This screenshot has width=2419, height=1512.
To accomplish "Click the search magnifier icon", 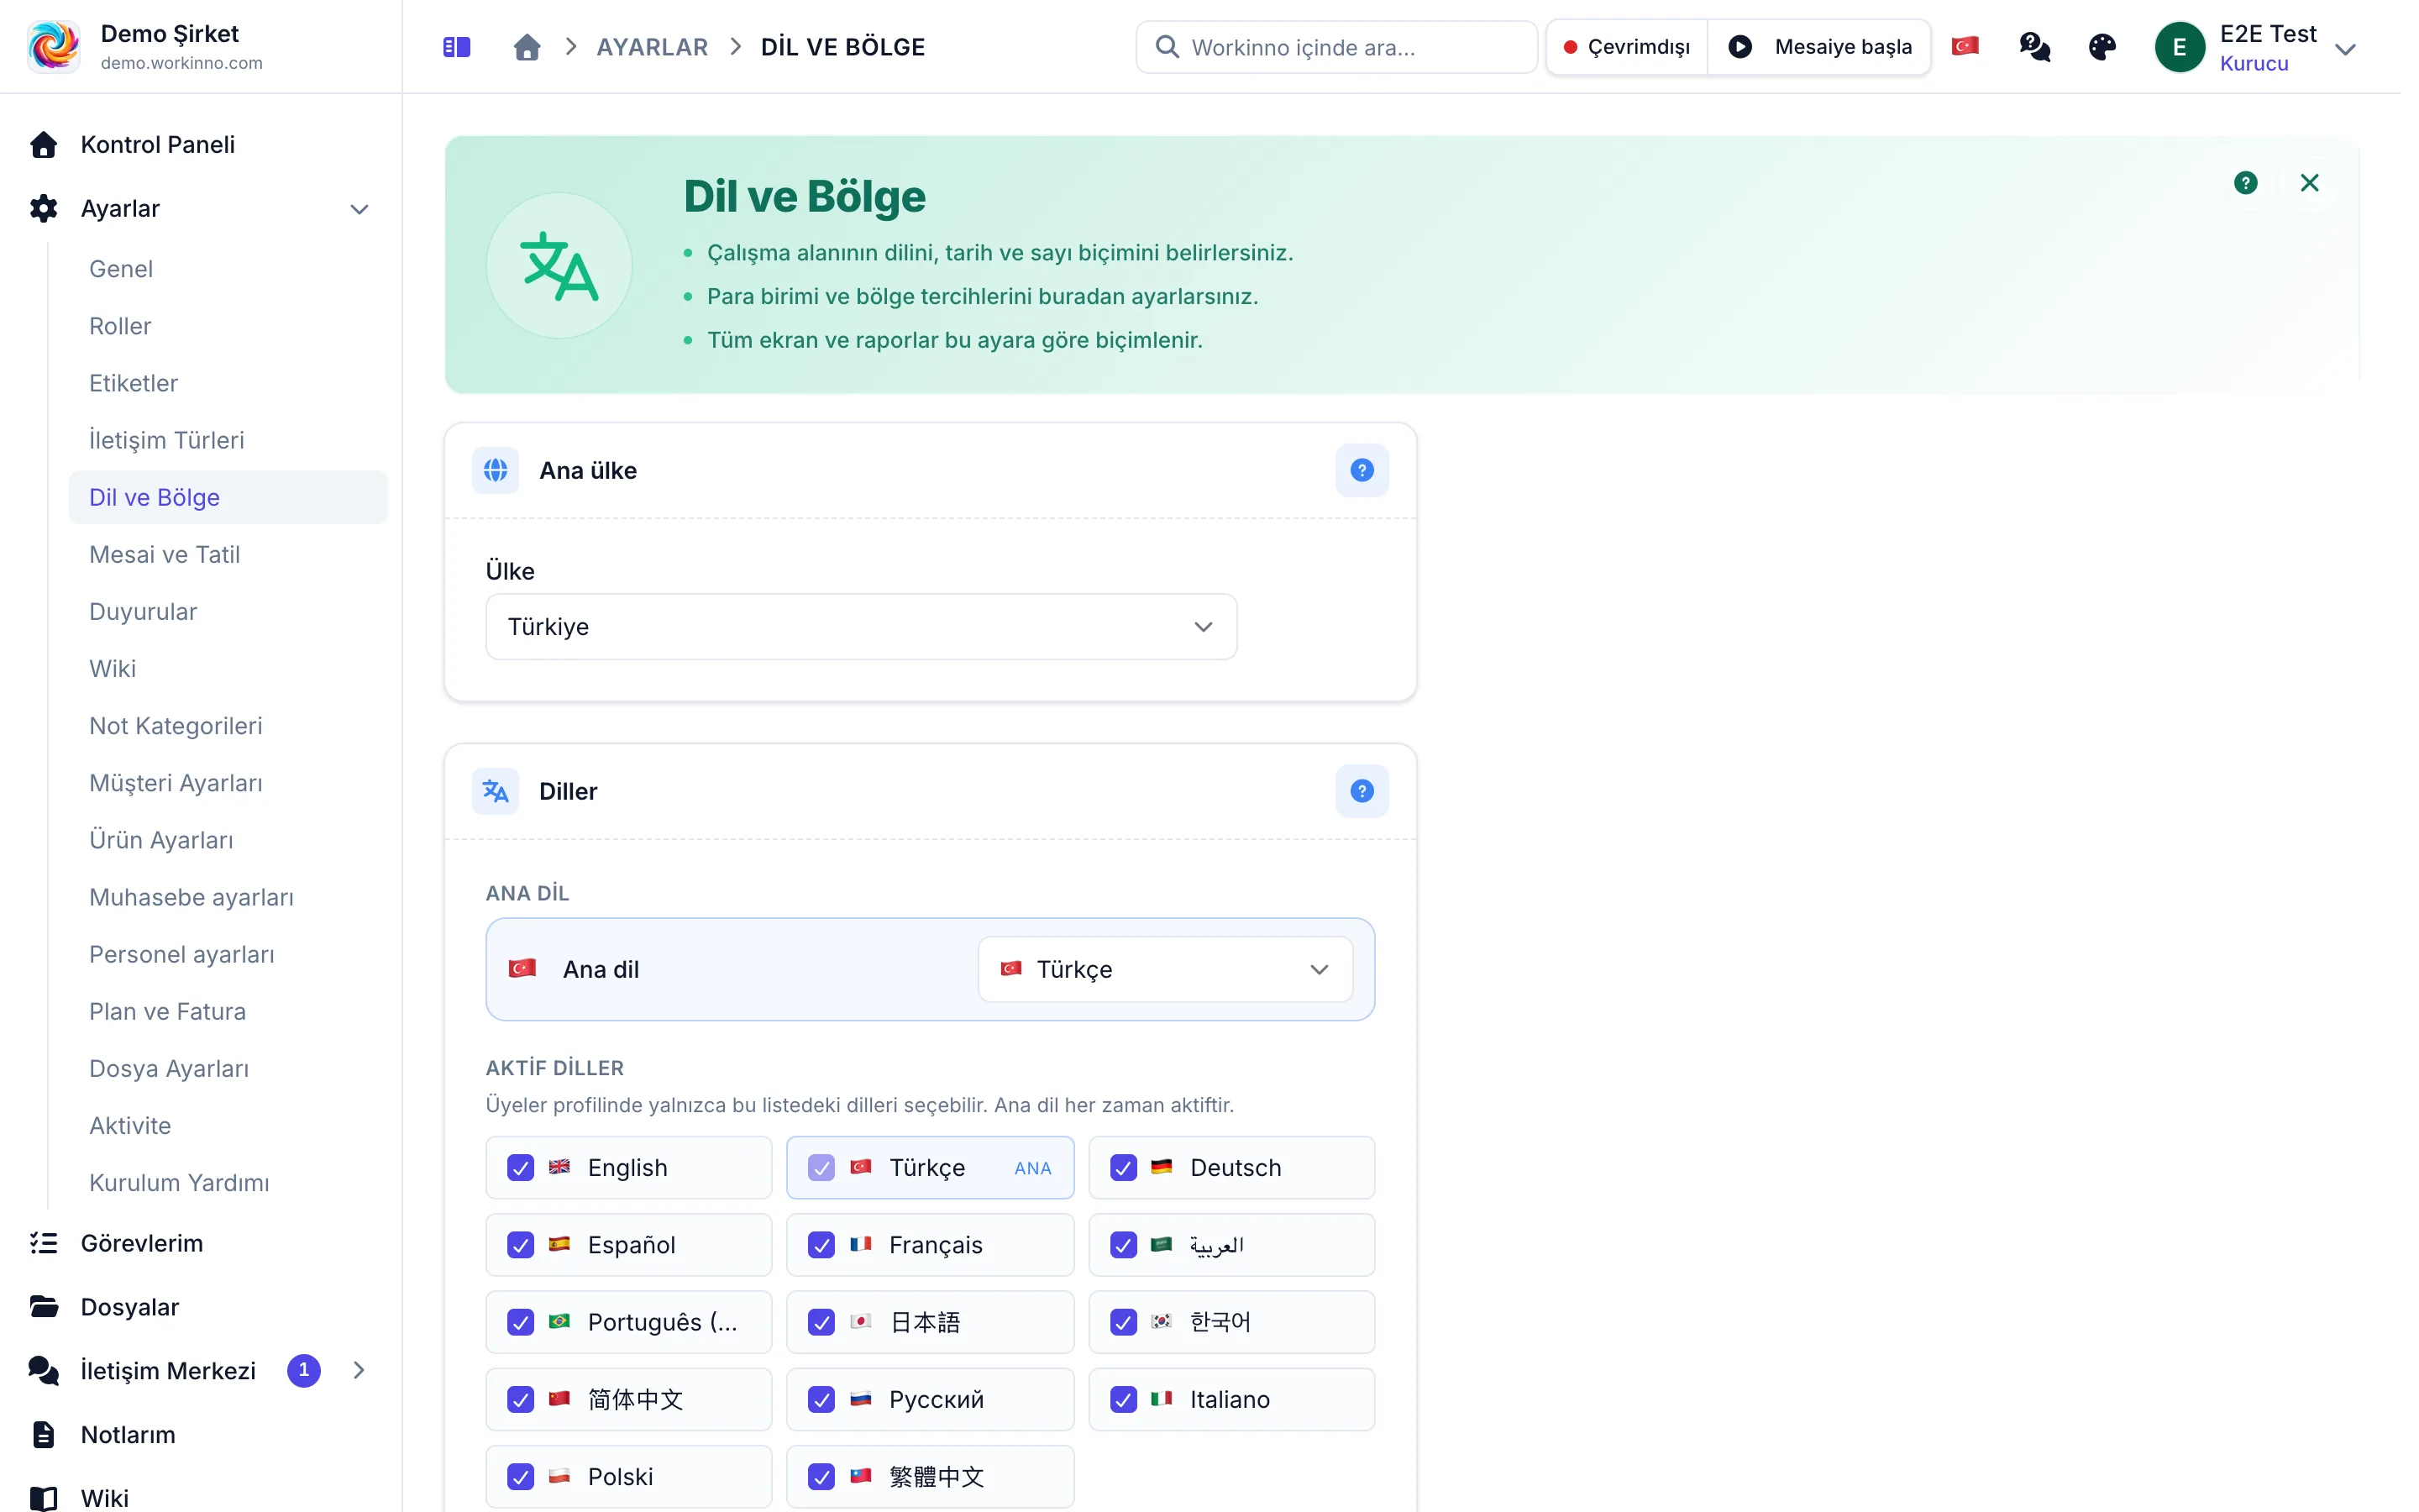I will click(1167, 47).
